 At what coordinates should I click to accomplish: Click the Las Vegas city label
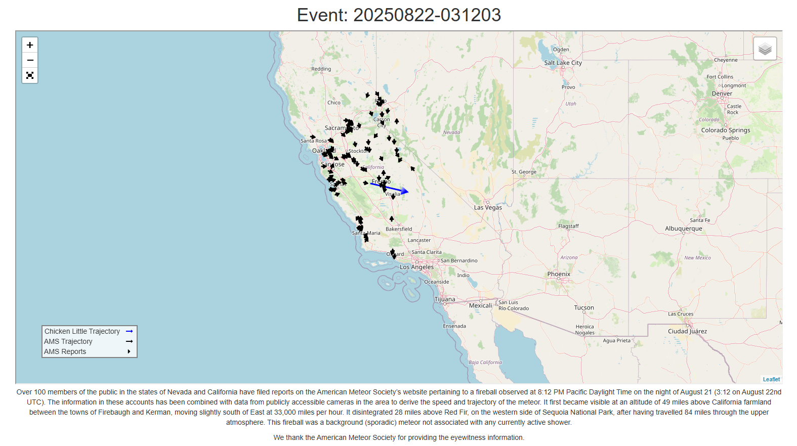(x=488, y=207)
